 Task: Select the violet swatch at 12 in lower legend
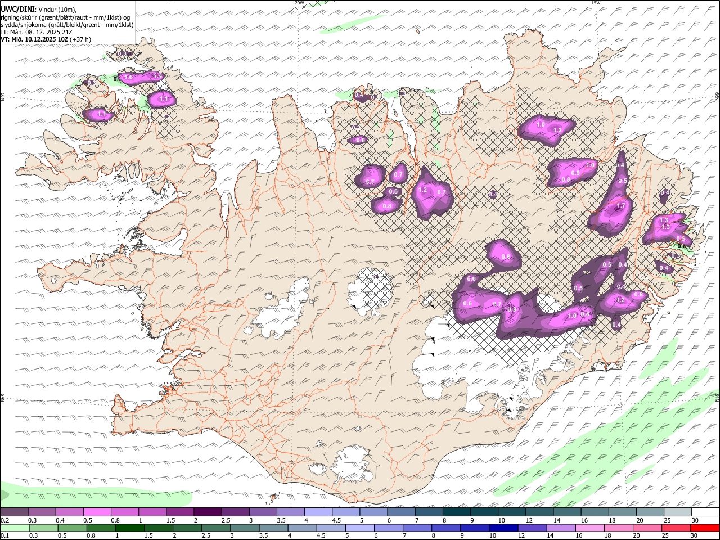tap(532, 528)
